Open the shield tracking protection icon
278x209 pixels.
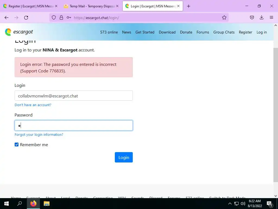tap(54, 17)
